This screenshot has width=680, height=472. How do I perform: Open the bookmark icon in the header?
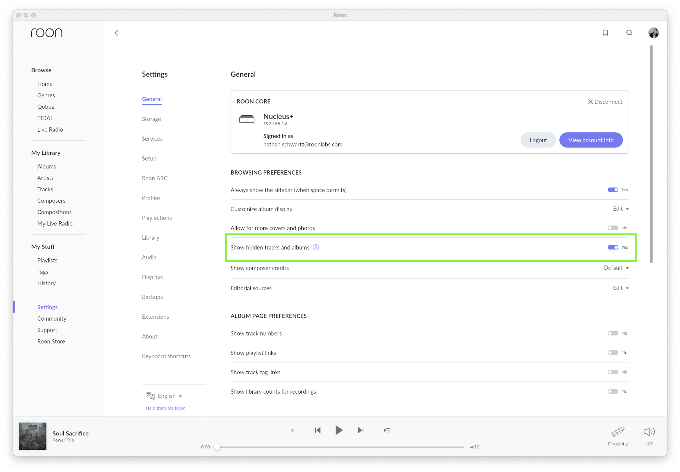(x=605, y=33)
